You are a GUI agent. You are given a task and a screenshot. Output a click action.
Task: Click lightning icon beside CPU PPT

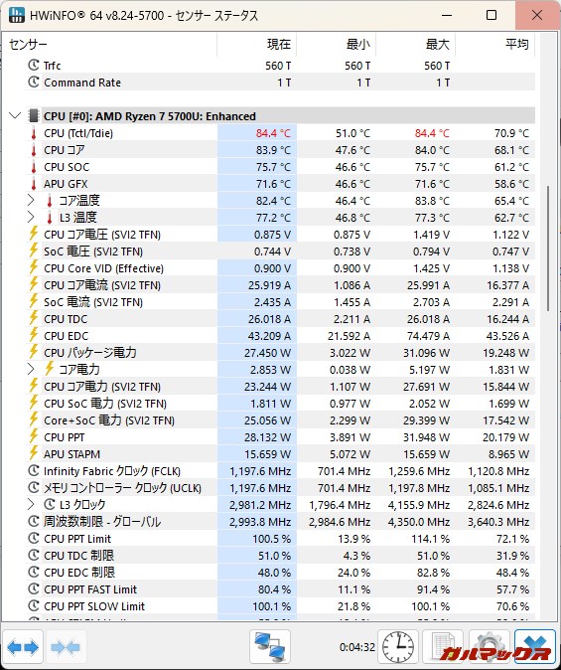click(x=34, y=437)
